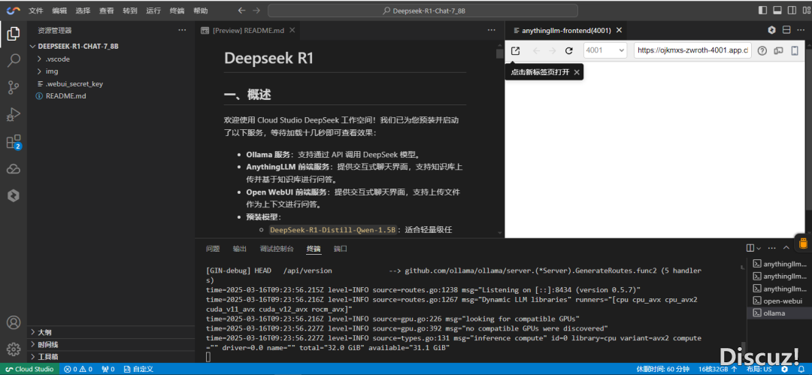Screen dimensions: 812x375
Task: Open the Run and Debug view
Action: point(14,114)
